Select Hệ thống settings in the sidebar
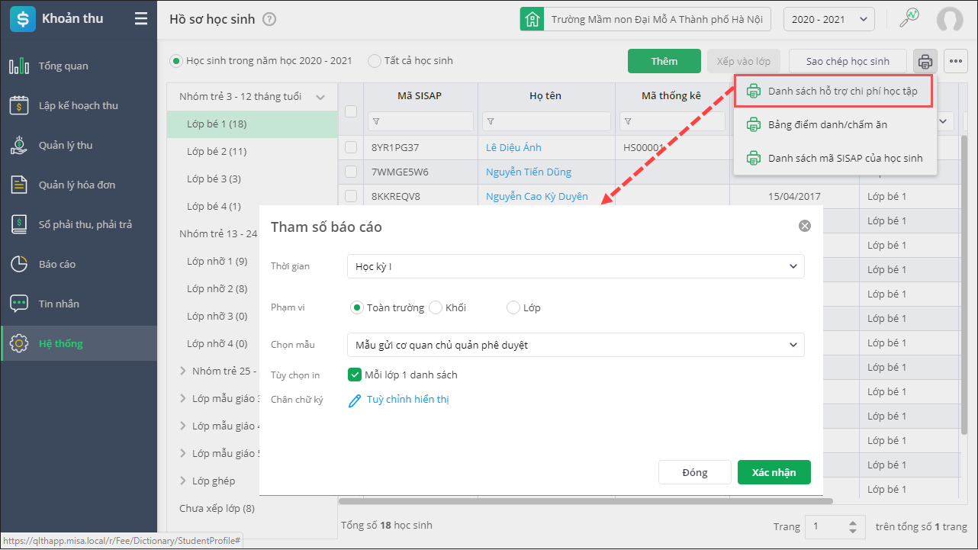Screen dimensions: 978x550 pyautogui.click(x=79, y=343)
